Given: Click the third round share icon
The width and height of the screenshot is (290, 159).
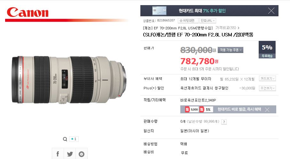Looking at the screenshot, I should pos(82,154).
